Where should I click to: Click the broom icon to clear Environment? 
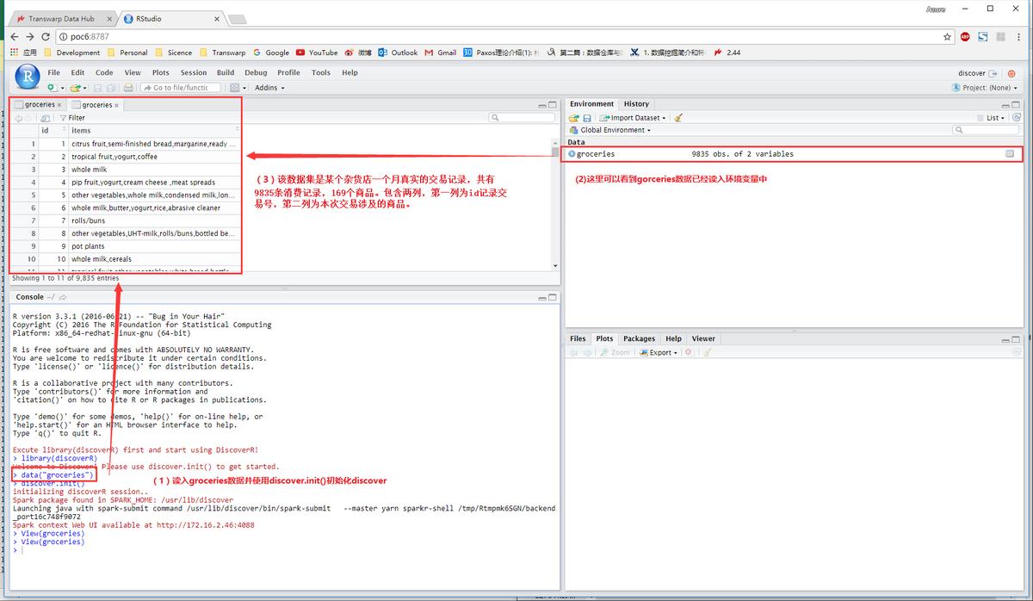click(x=678, y=118)
